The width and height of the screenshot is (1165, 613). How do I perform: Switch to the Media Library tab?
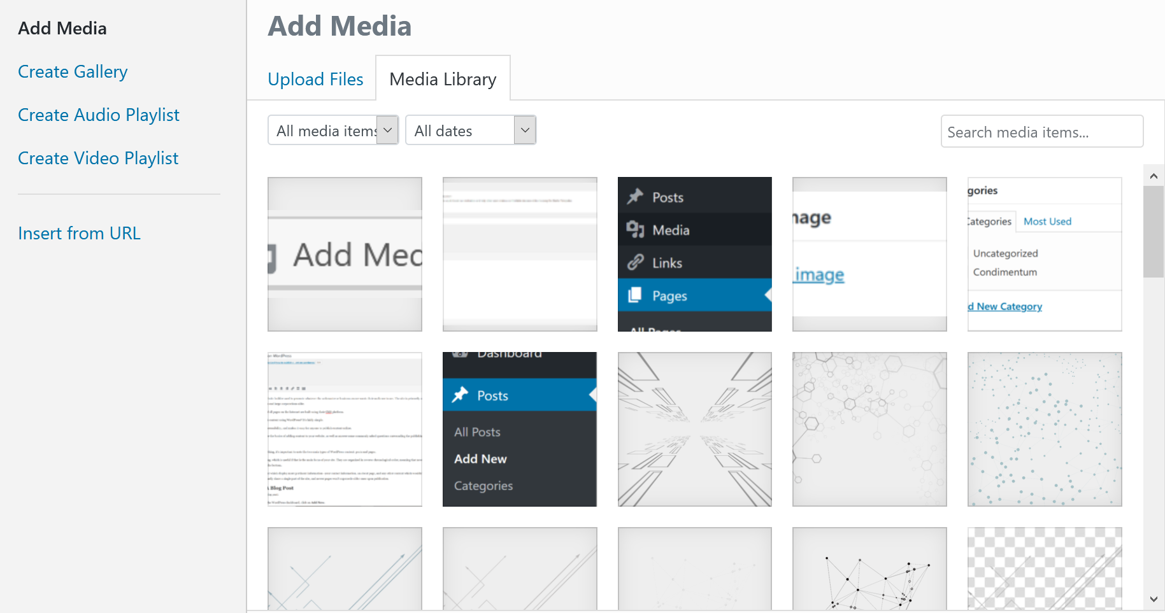(x=443, y=79)
